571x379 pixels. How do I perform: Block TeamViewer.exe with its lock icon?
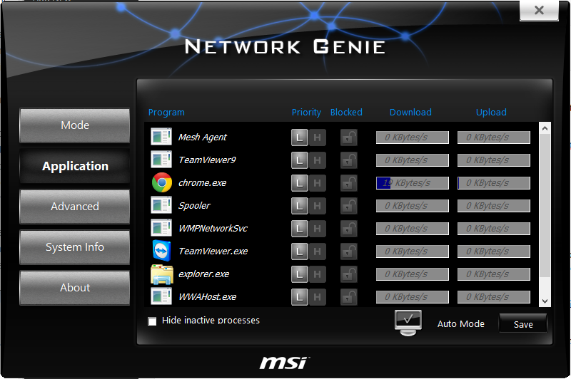[348, 251]
